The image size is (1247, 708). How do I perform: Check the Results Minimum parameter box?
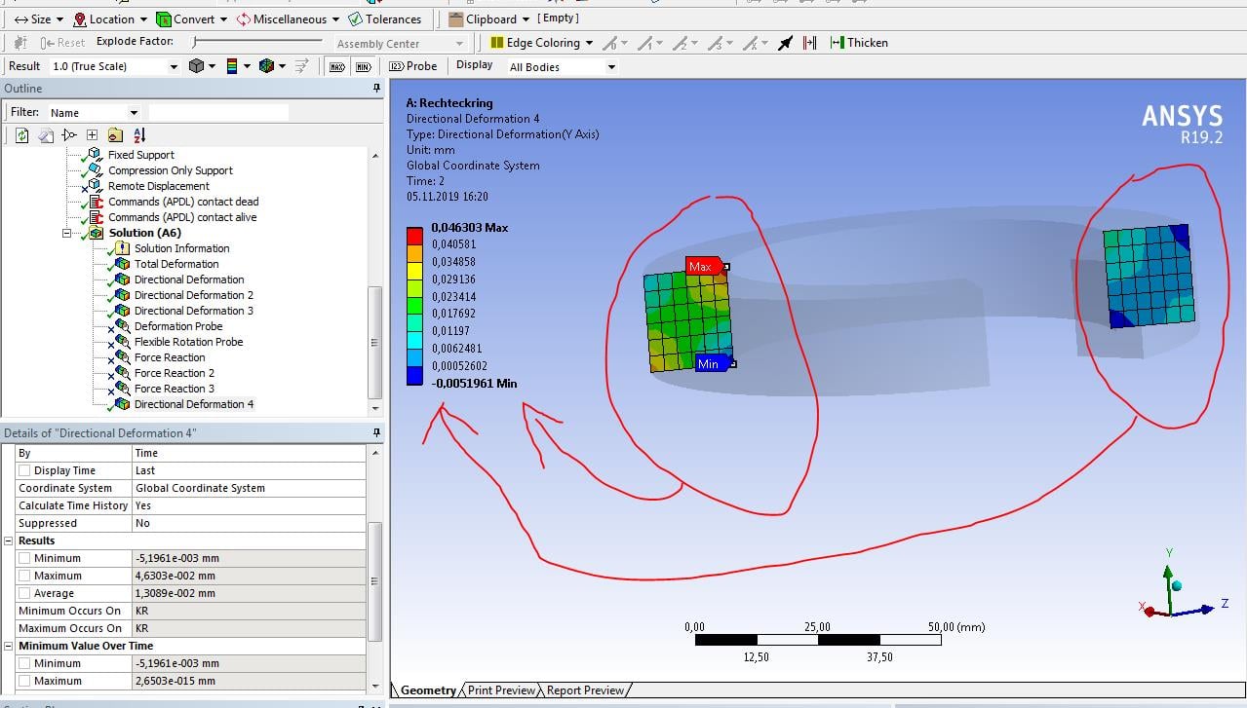[x=24, y=558]
